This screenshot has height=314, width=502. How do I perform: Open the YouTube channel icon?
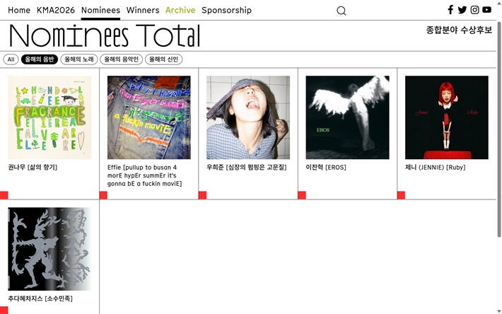(x=486, y=10)
